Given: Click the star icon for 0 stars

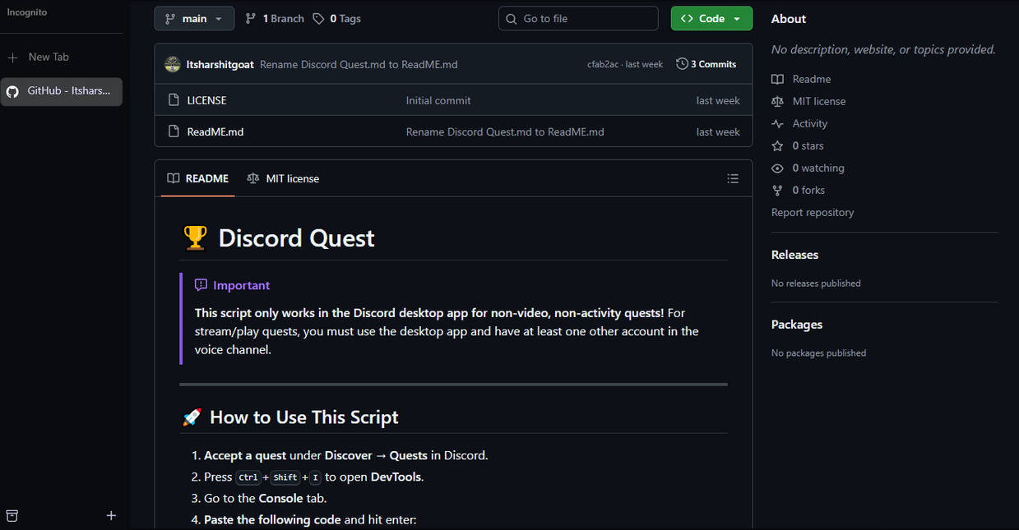Looking at the screenshot, I should click(x=778, y=145).
